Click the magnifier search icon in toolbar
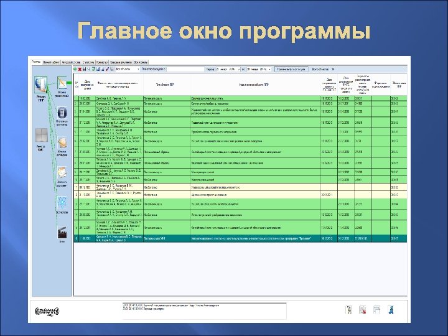Viewport: 448px width, 336px height. click(x=89, y=69)
